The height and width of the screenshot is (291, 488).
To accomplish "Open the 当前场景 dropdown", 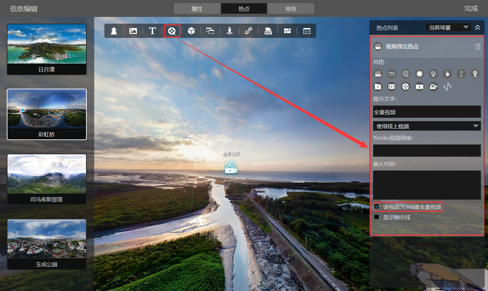I will (448, 27).
